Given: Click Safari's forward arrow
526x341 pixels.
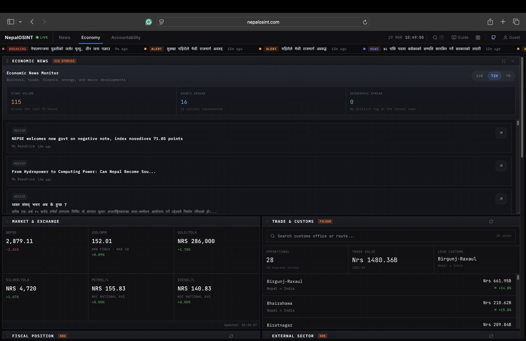Looking at the screenshot, I should [44, 22].
